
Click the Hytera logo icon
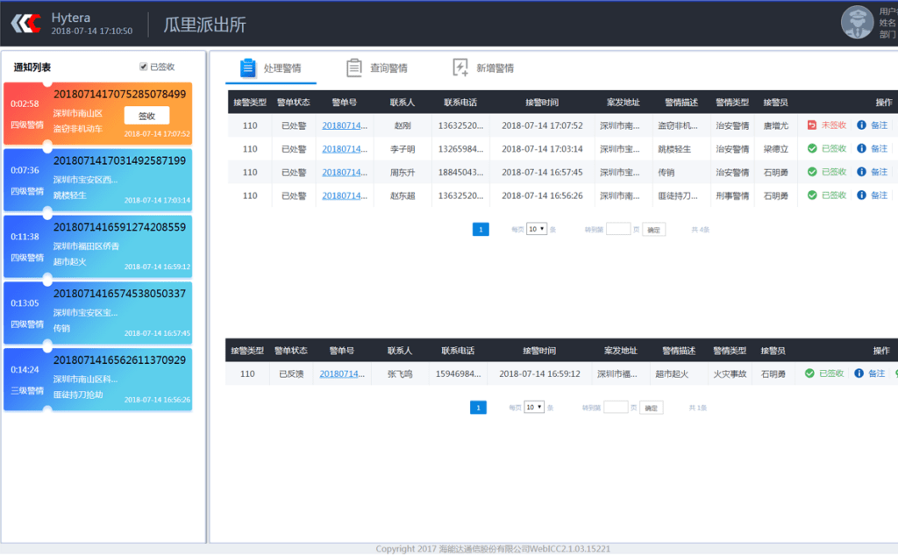(25, 24)
